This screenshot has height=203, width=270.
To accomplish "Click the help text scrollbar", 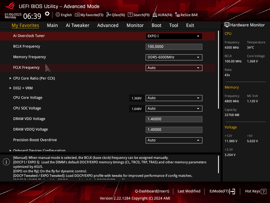I will point(218,164).
